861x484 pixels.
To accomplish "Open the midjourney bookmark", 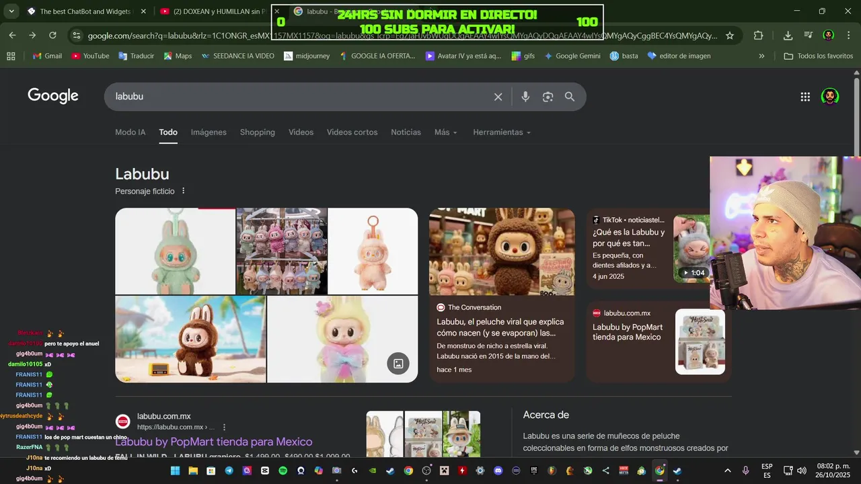I will 307,56.
